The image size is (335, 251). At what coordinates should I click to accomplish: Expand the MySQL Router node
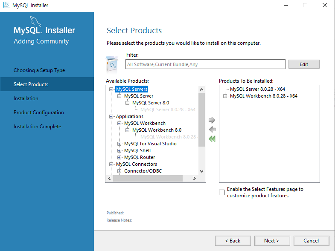point(119,158)
